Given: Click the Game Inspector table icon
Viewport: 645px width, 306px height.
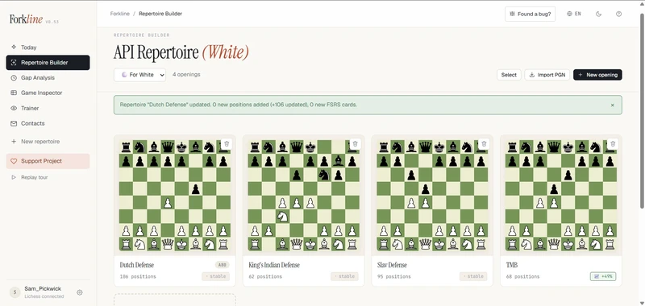Looking at the screenshot, I should point(14,93).
